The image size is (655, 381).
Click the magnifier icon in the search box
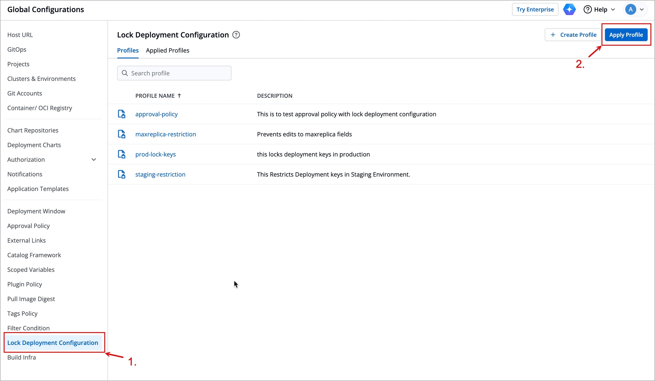tap(125, 73)
